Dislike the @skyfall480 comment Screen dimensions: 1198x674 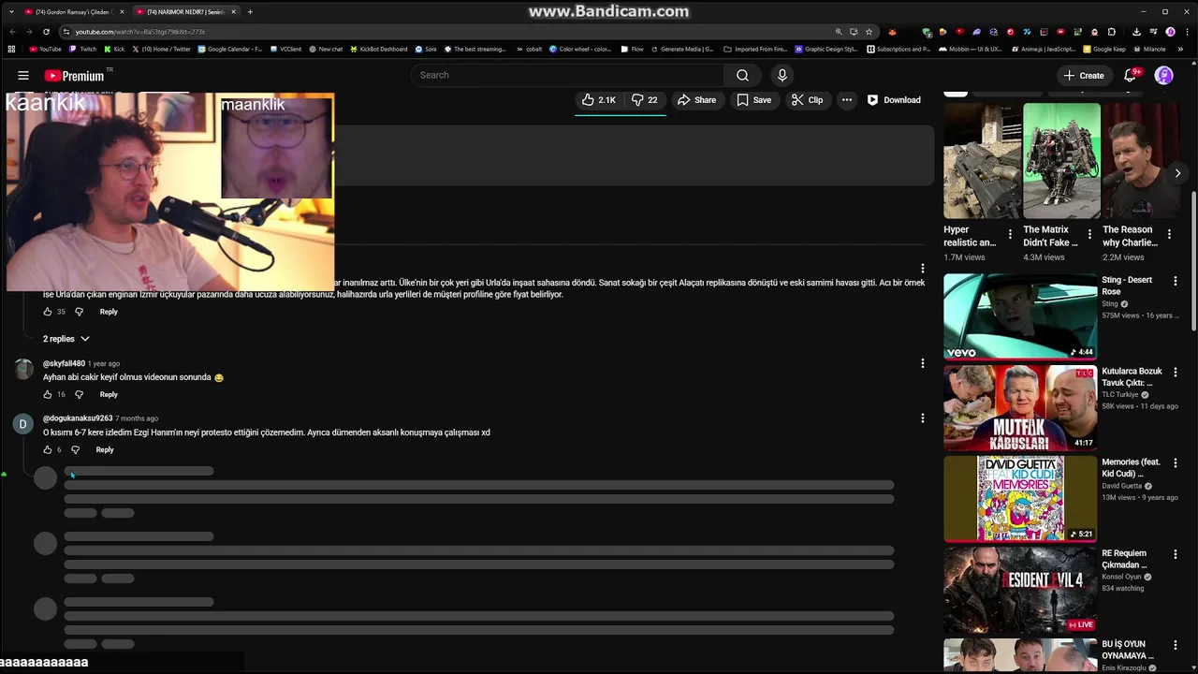[x=79, y=394]
